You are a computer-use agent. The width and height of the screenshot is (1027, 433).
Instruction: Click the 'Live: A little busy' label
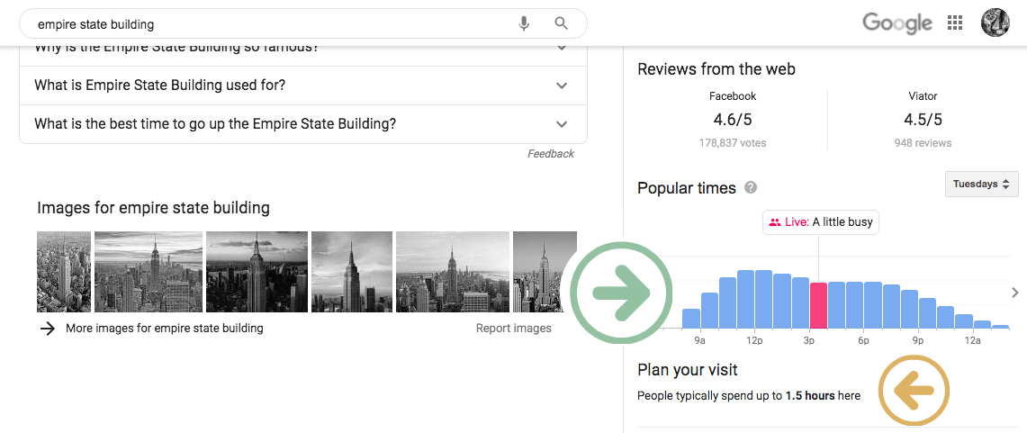click(x=821, y=222)
